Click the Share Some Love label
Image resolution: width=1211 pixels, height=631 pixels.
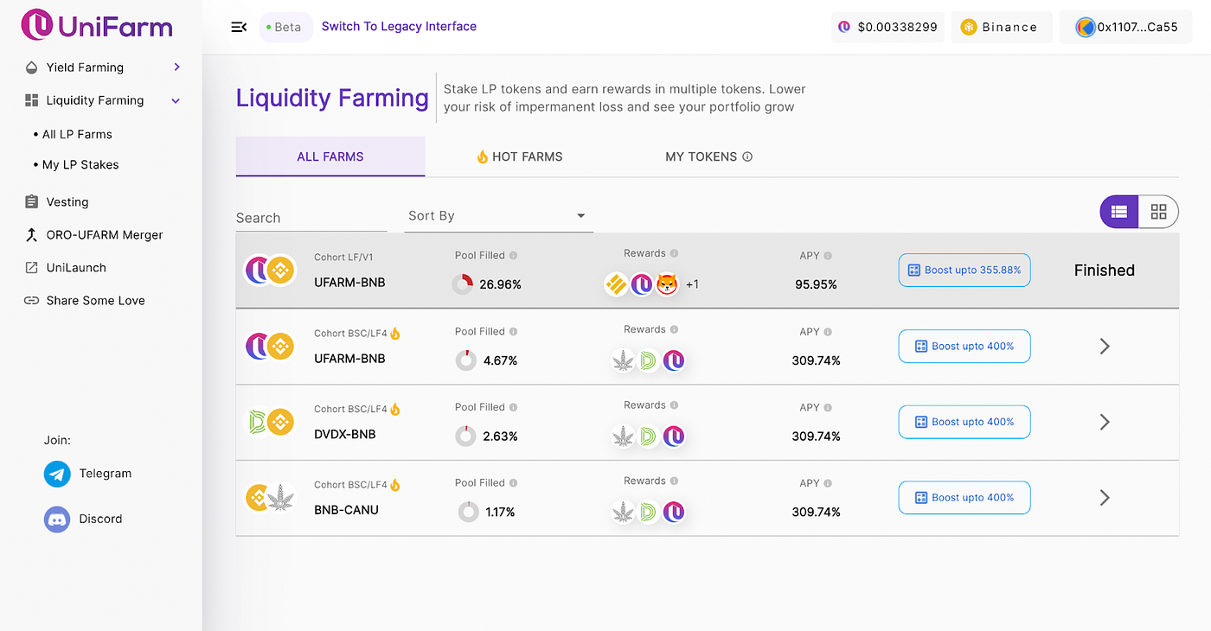point(96,300)
